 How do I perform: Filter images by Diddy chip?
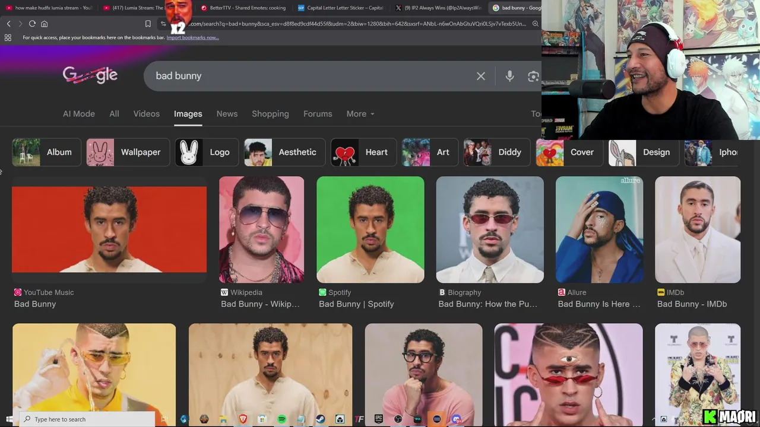click(496, 152)
